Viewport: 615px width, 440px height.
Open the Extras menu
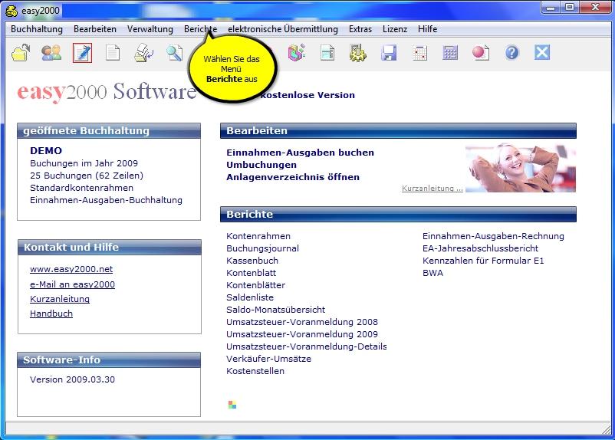[x=360, y=29]
